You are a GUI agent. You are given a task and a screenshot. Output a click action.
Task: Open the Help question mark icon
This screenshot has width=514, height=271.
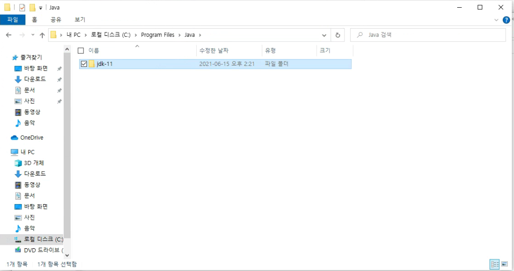click(506, 20)
